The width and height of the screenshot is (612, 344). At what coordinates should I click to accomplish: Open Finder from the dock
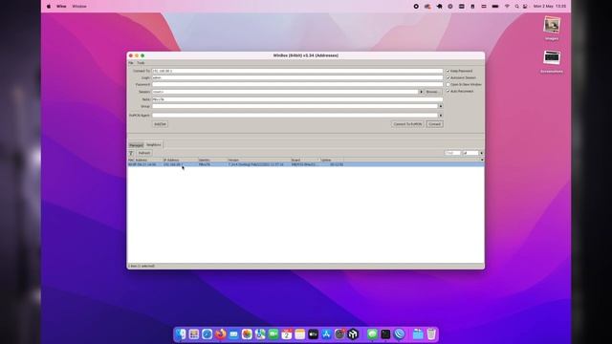click(181, 334)
